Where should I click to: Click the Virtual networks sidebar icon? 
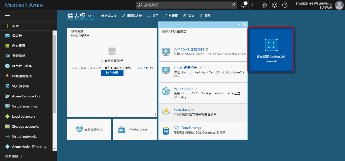click(x=7, y=137)
